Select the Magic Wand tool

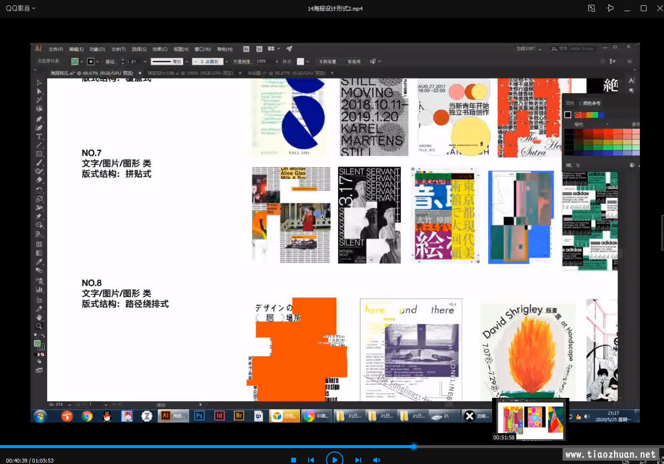click(x=39, y=100)
